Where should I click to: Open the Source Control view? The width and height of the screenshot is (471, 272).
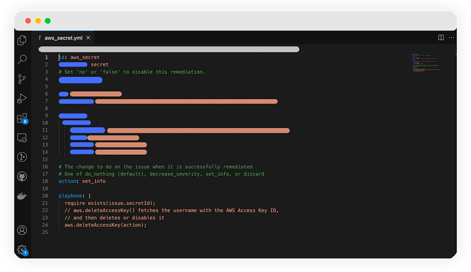click(22, 79)
